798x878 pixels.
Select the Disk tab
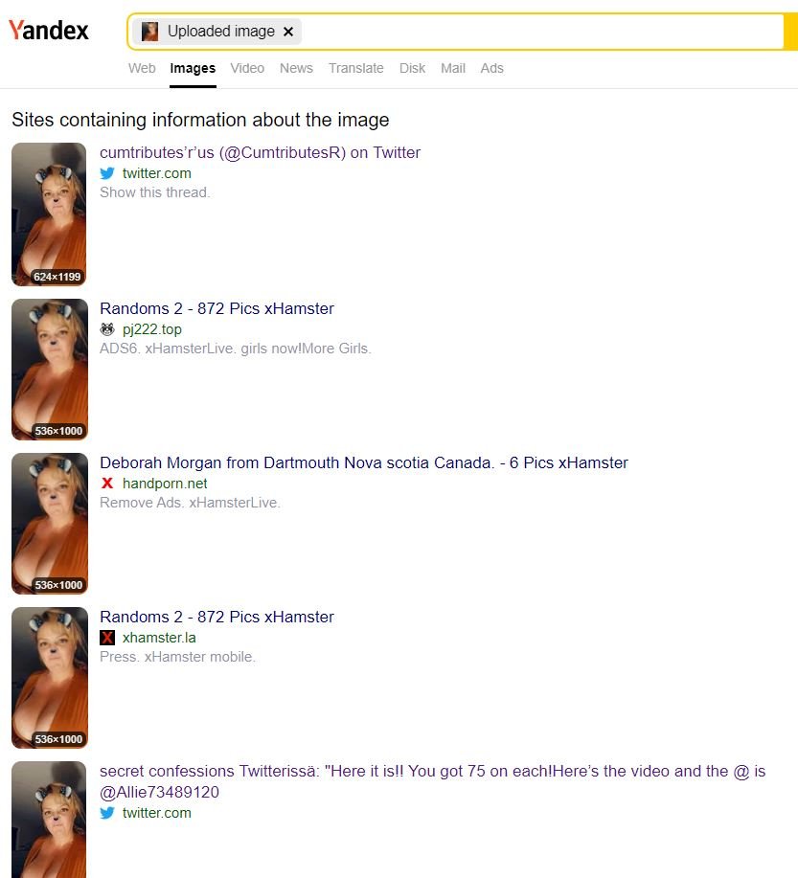point(412,68)
